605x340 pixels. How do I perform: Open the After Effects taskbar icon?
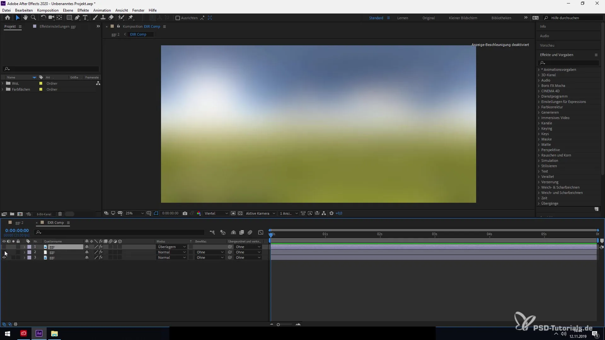tap(39, 333)
